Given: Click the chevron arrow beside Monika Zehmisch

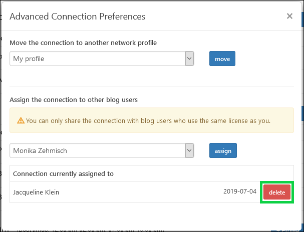Looking at the screenshot, I should (x=189, y=150).
